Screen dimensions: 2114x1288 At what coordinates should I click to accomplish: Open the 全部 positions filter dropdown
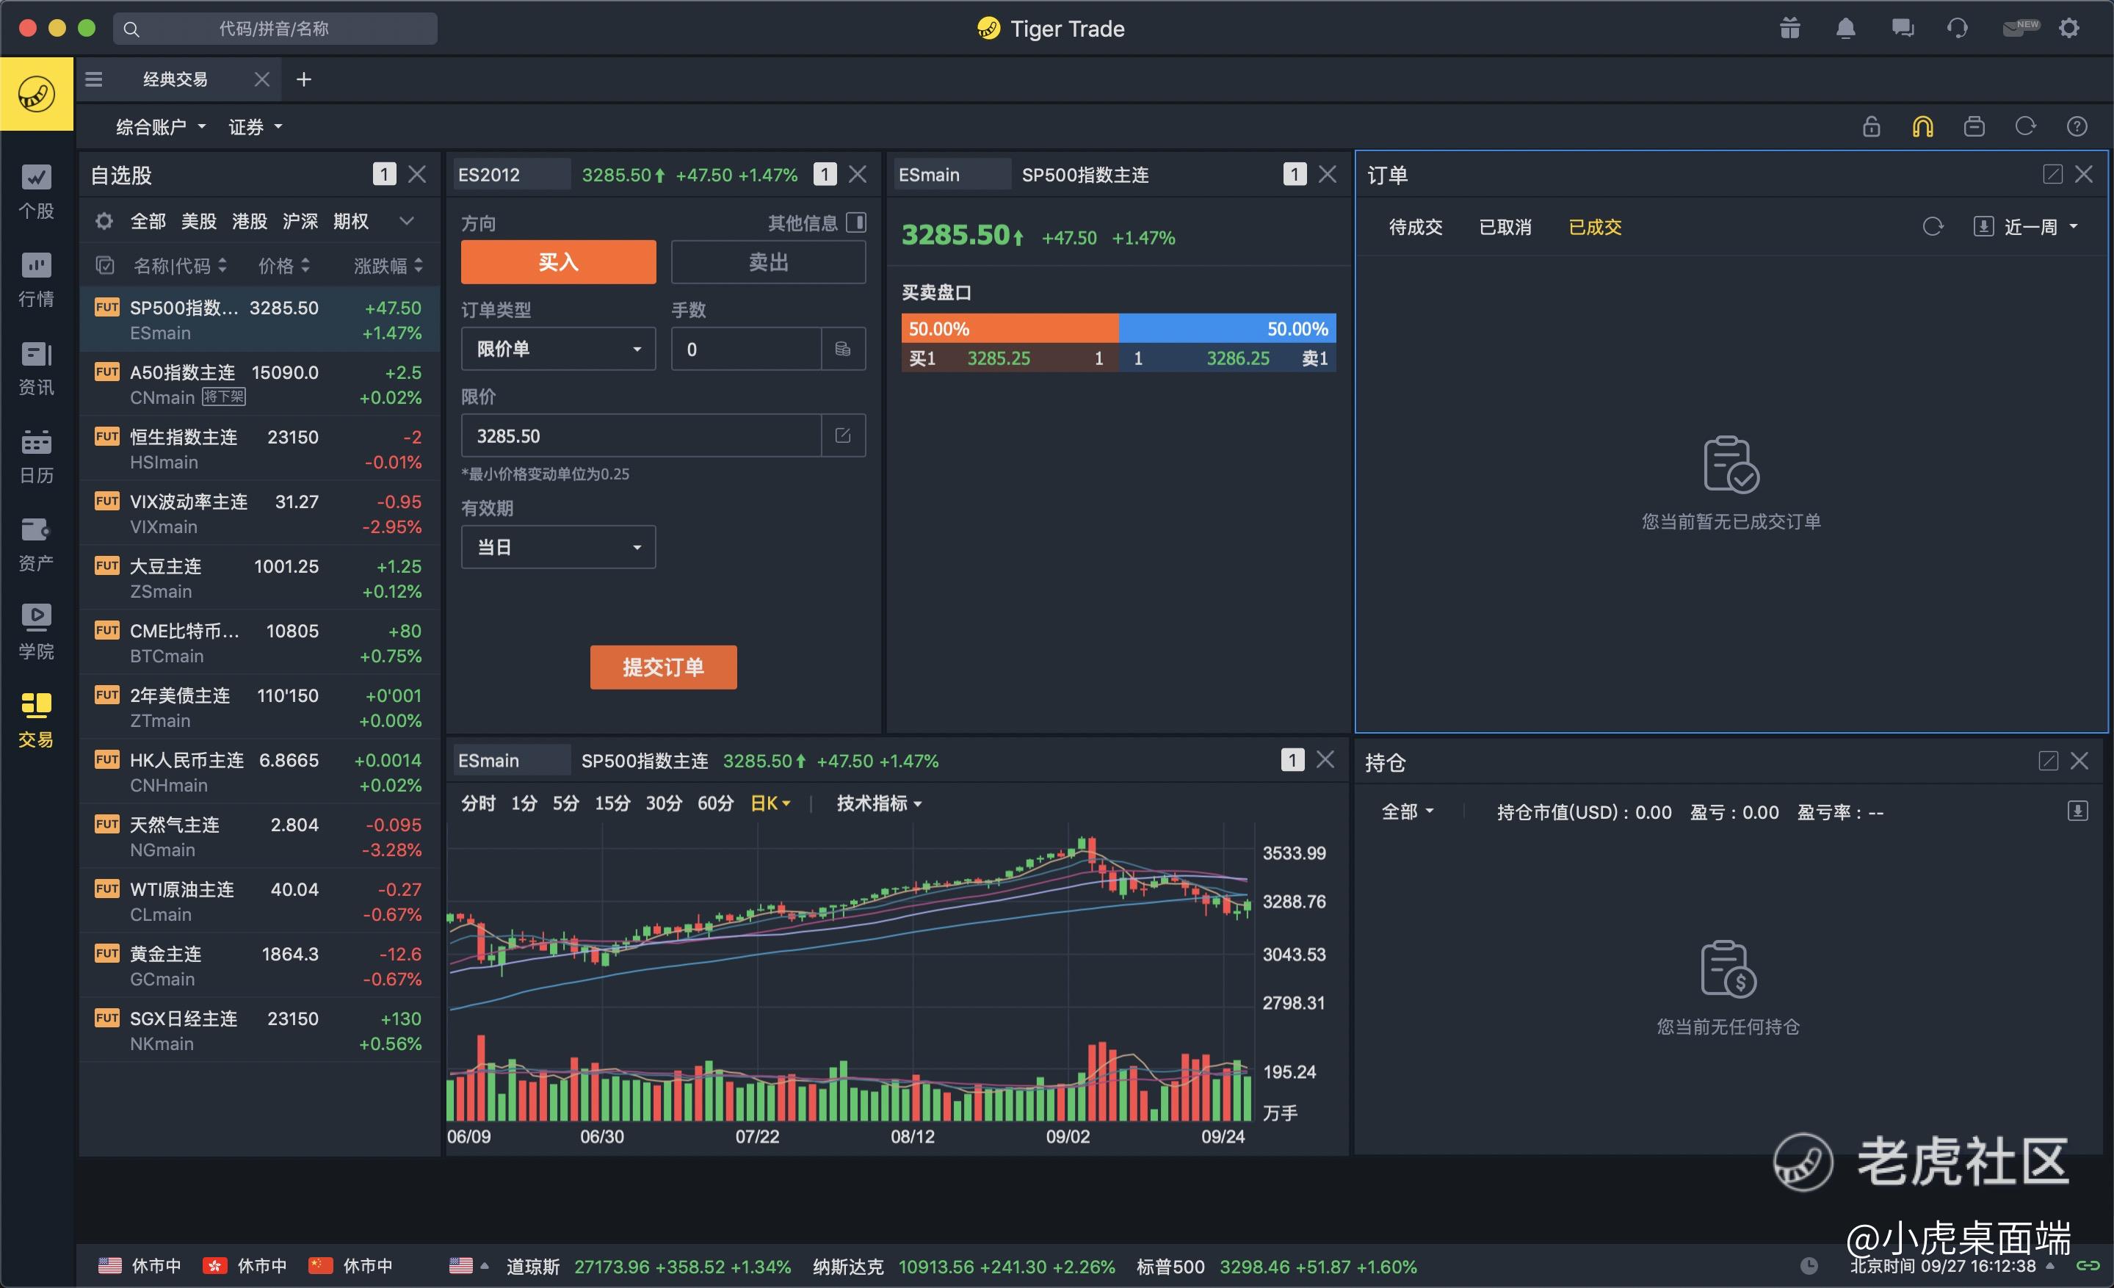[1407, 811]
